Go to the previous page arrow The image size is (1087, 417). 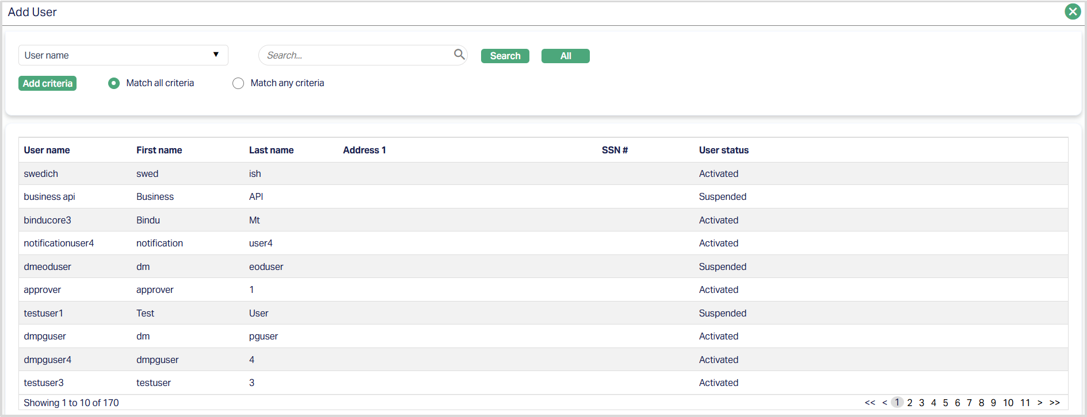click(x=884, y=403)
